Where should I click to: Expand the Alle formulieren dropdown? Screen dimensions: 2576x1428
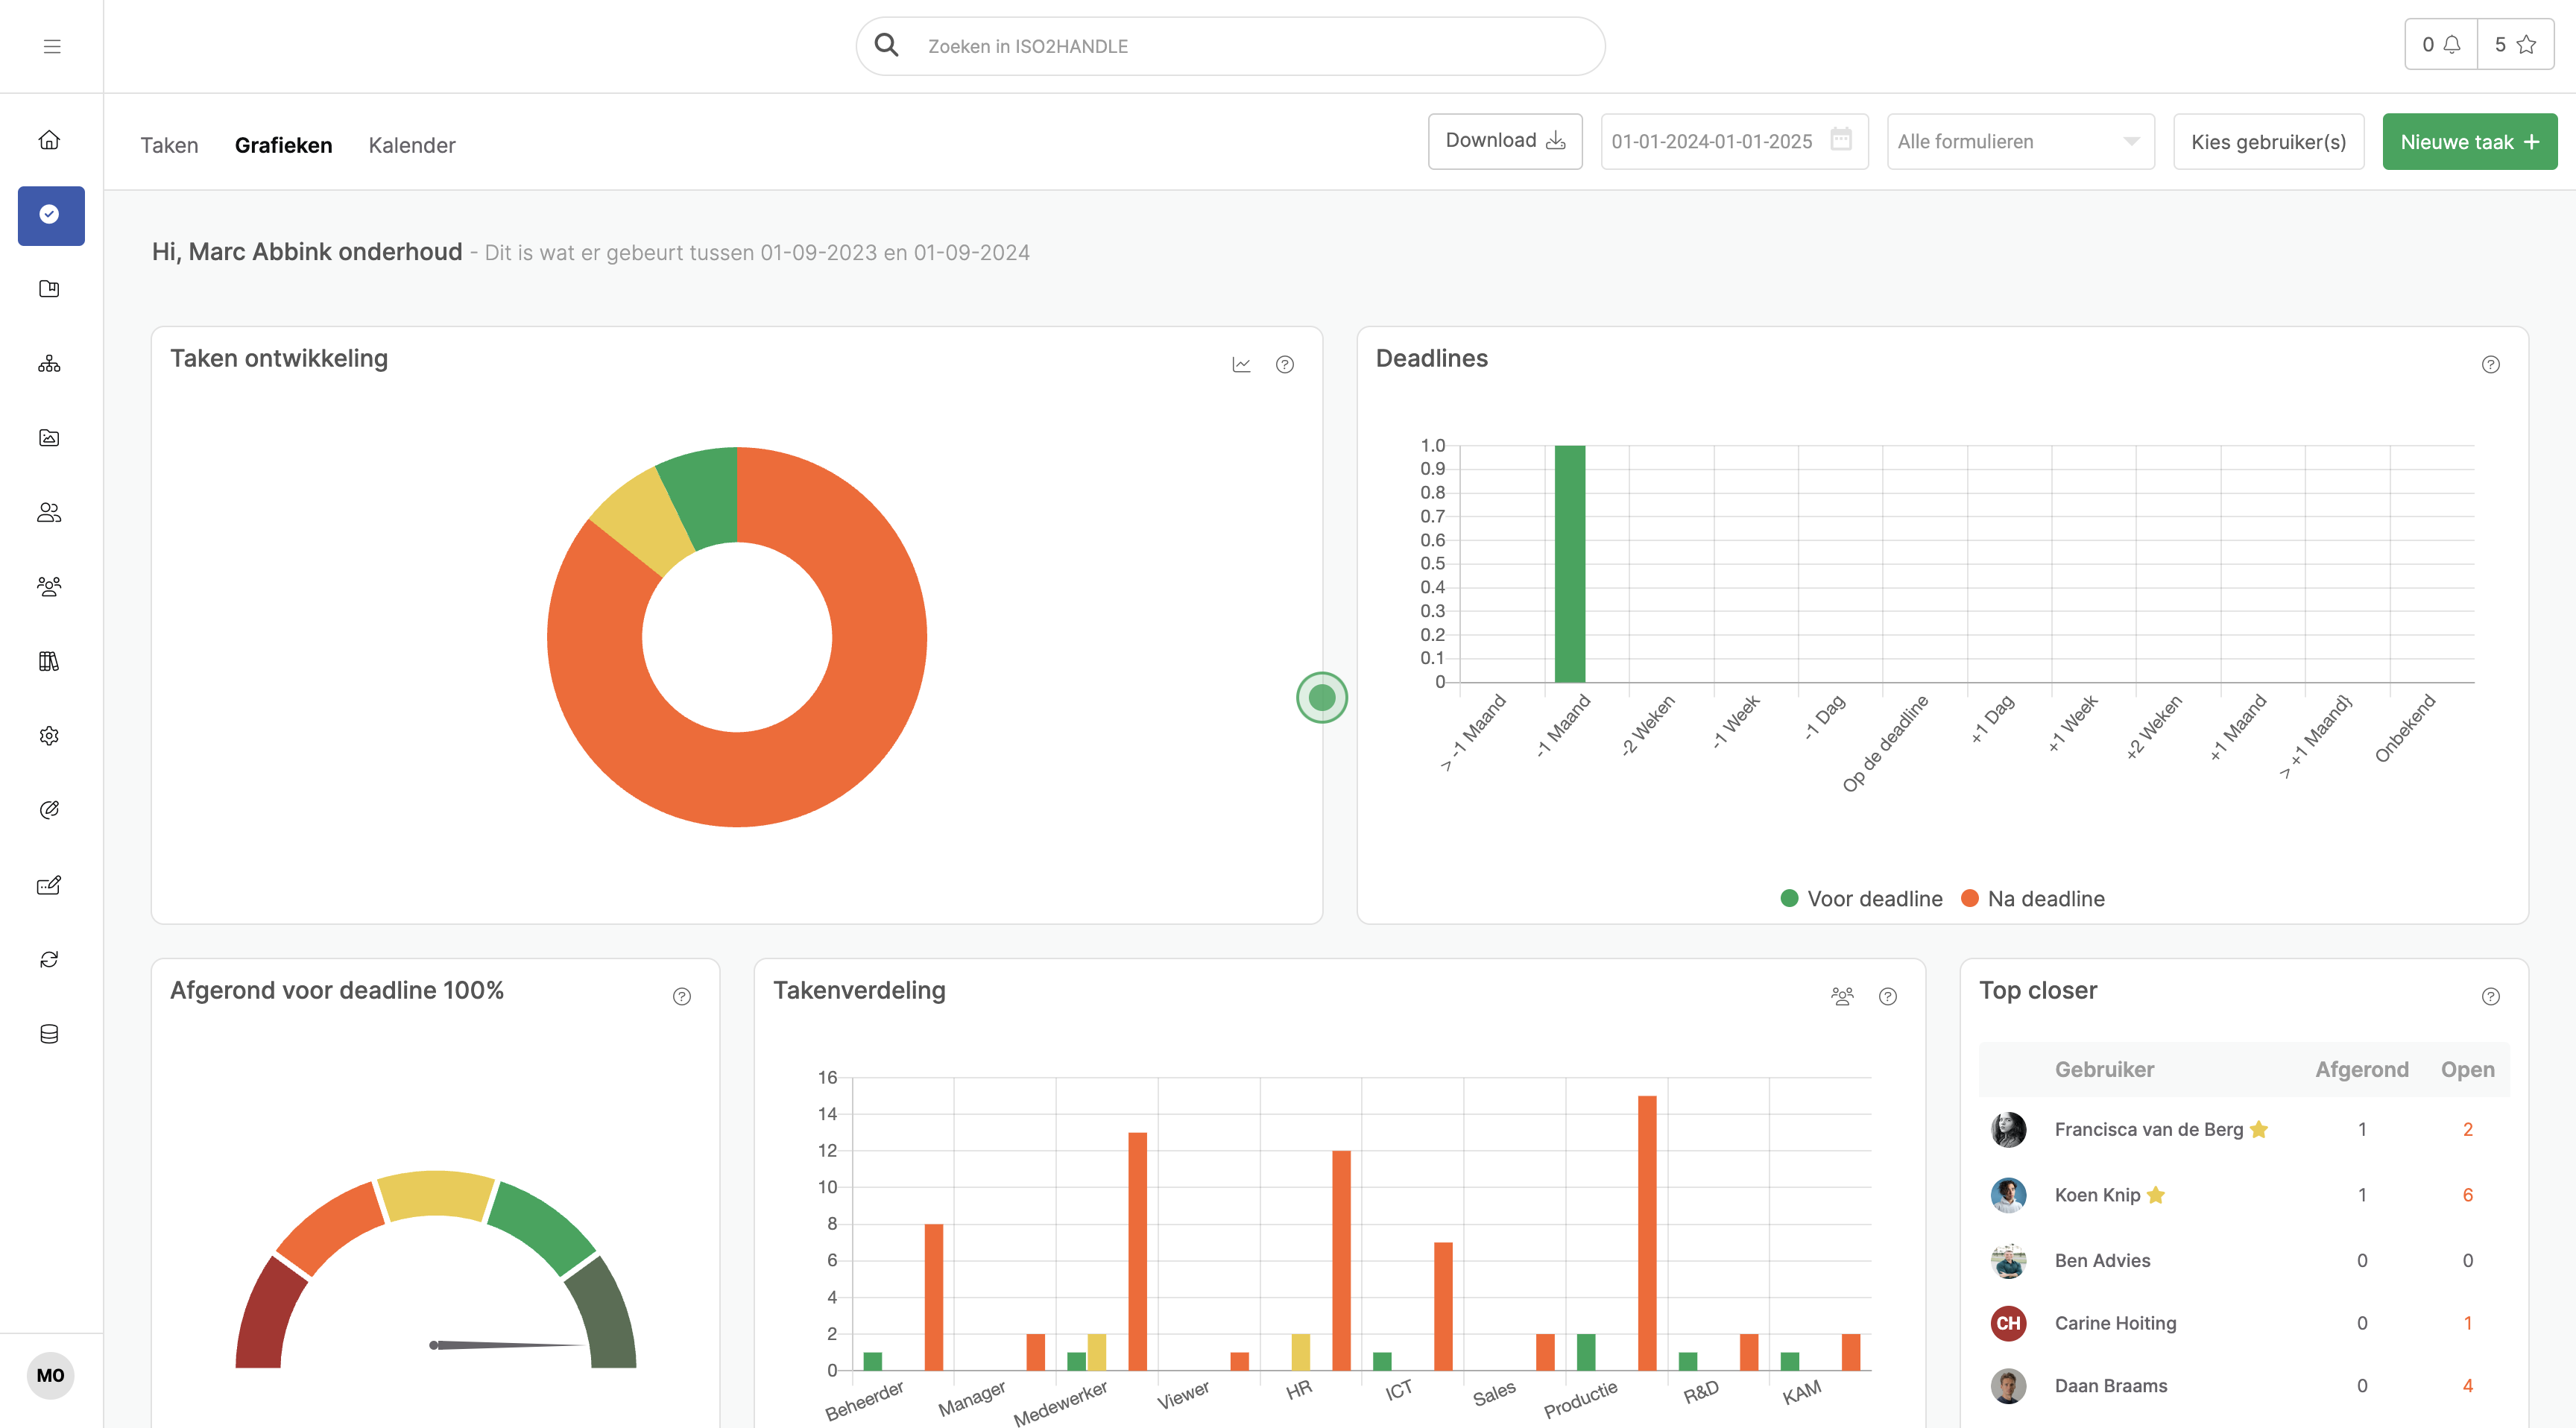[x=2021, y=142]
